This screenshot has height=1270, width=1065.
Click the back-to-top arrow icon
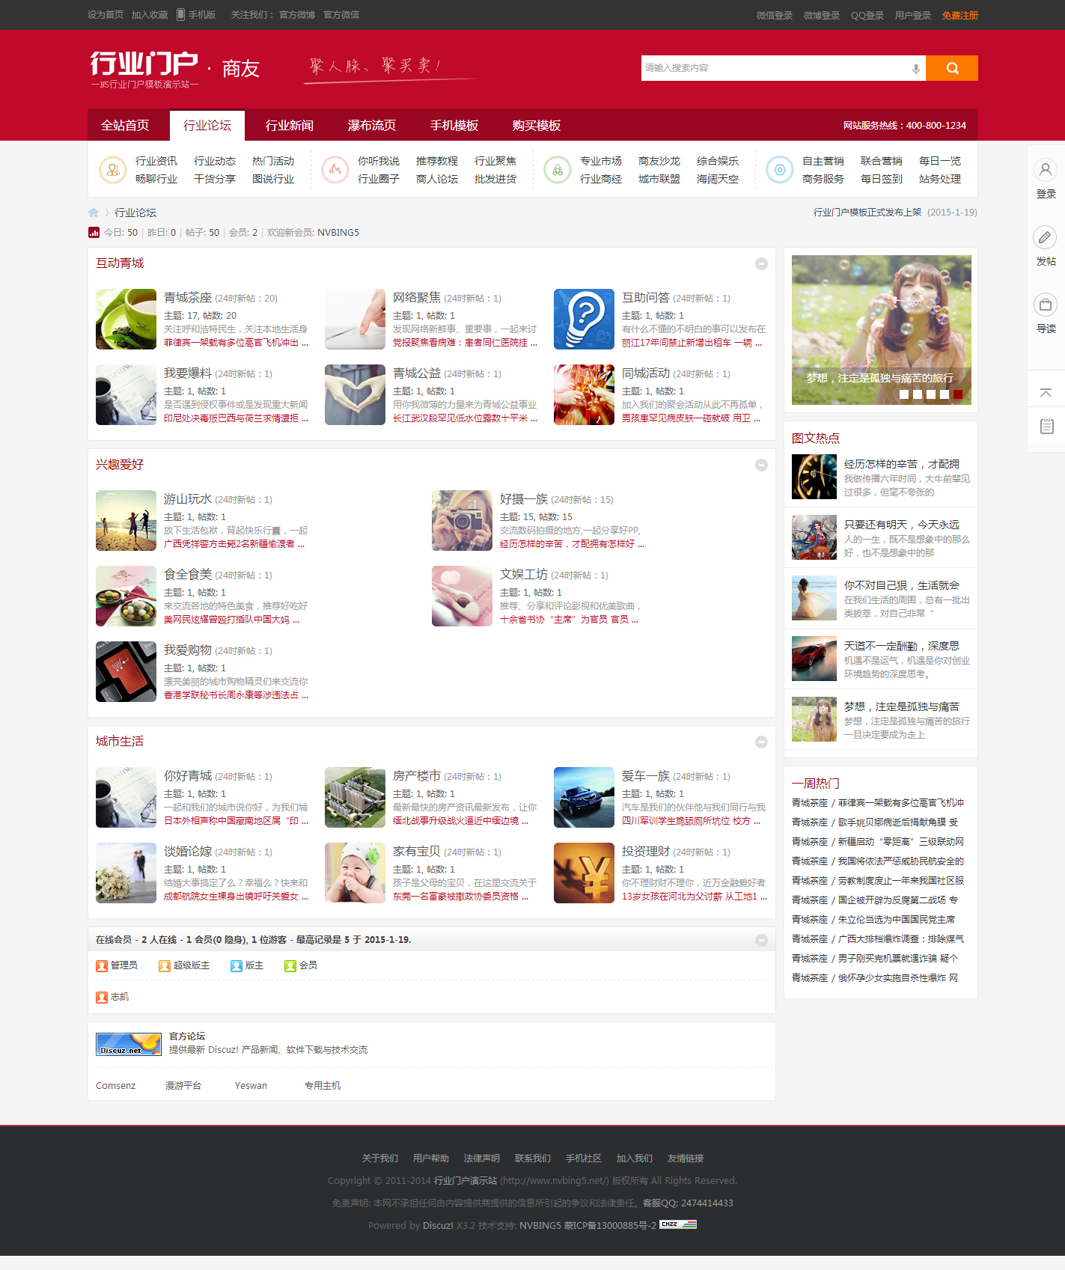pos(1046,392)
